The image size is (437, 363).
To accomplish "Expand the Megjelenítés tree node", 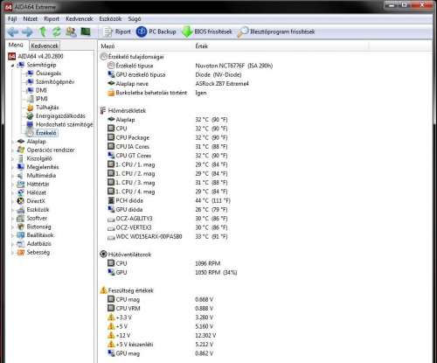I will point(12,167).
